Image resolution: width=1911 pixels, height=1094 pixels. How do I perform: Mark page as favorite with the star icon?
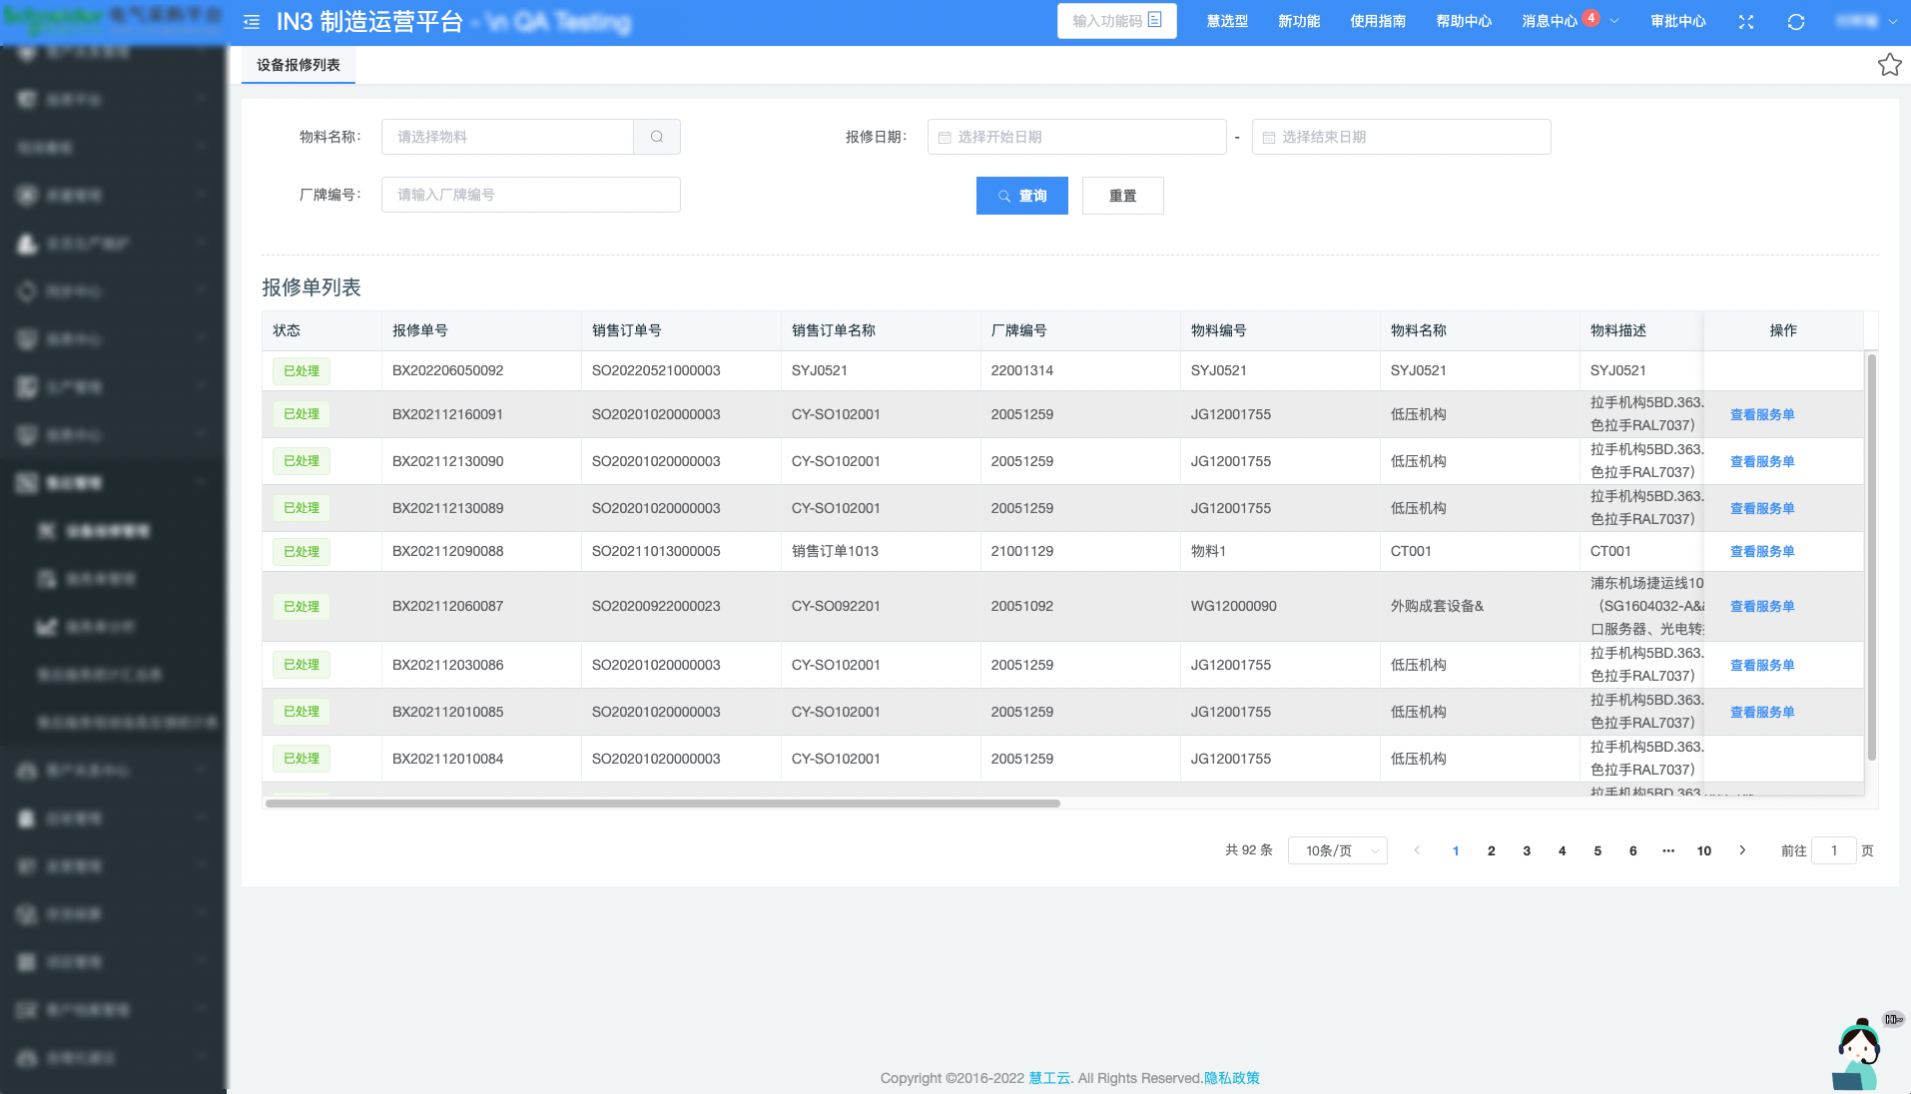point(1889,65)
